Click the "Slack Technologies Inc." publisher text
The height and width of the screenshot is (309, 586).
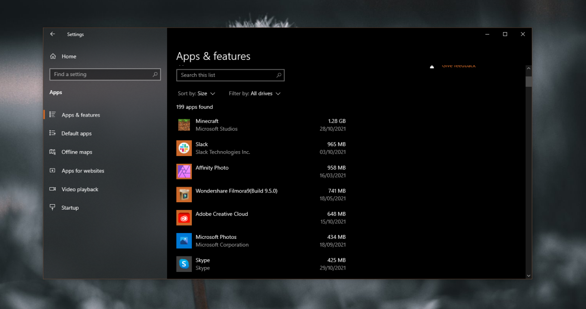[x=223, y=152]
